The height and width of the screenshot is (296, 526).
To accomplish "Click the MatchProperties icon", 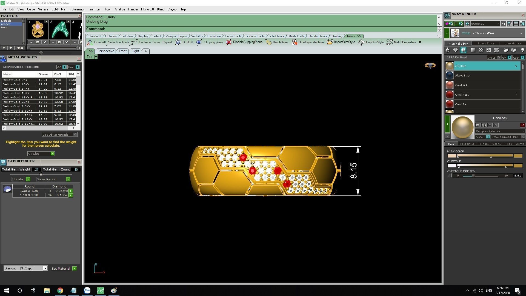I will point(390,42).
